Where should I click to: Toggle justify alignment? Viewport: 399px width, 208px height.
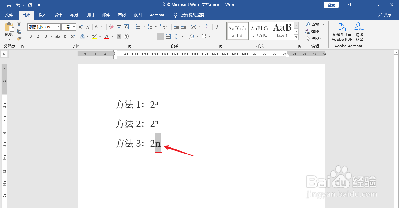pyautogui.click(x=161, y=36)
